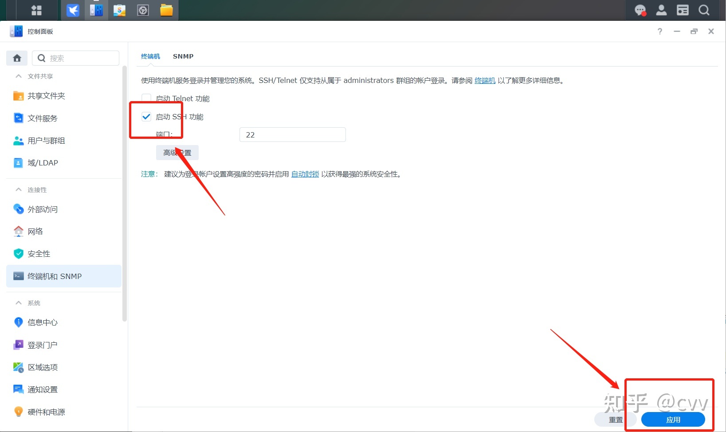Open Security (安全性) shield item
This screenshot has height=432, width=726.
(x=39, y=254)
